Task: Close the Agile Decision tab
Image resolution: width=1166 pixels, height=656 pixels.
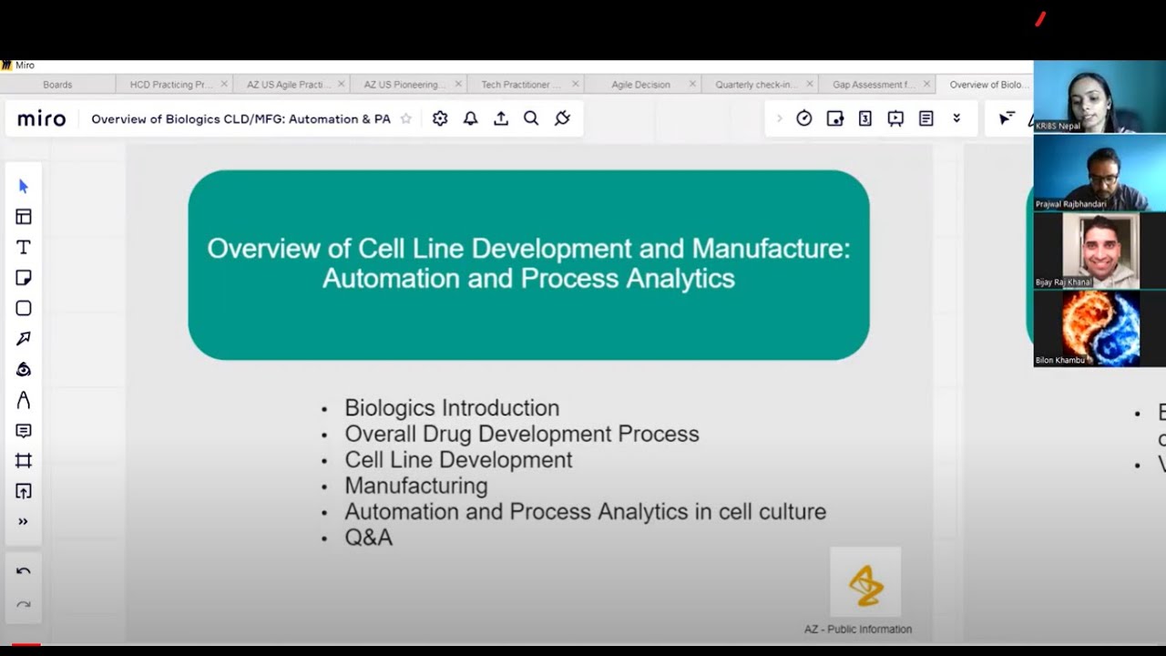Action: point(692,85)
